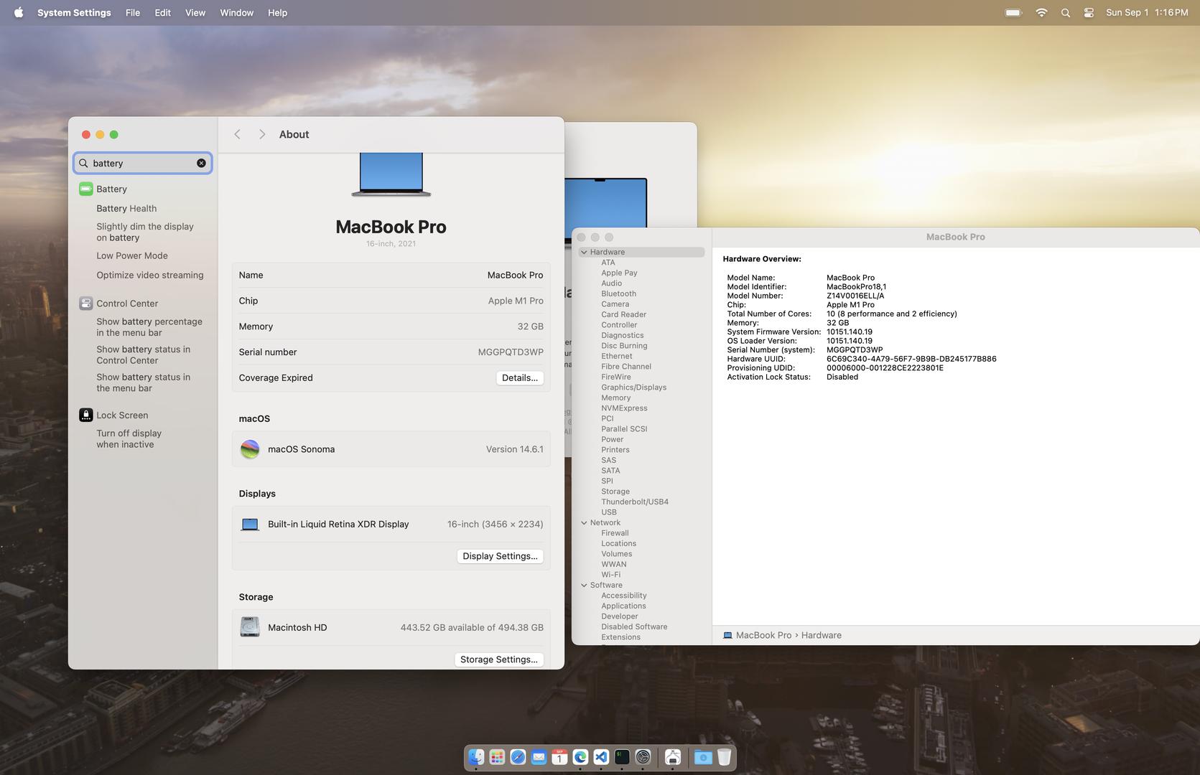The image size is (1200, 775).
Task: Collapse the Network section in System Information
Action: coord(584,522)
